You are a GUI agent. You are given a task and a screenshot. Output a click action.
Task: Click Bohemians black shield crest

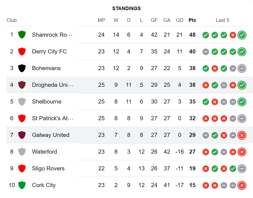click(22, 68)
